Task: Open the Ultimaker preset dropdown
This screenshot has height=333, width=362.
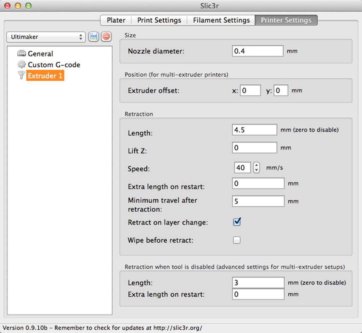Action: [x=46, y=37]
